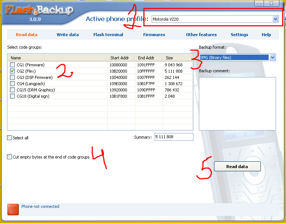286x223 pixels.
Task: Click size value 262 144
Action: pos(172,77)
